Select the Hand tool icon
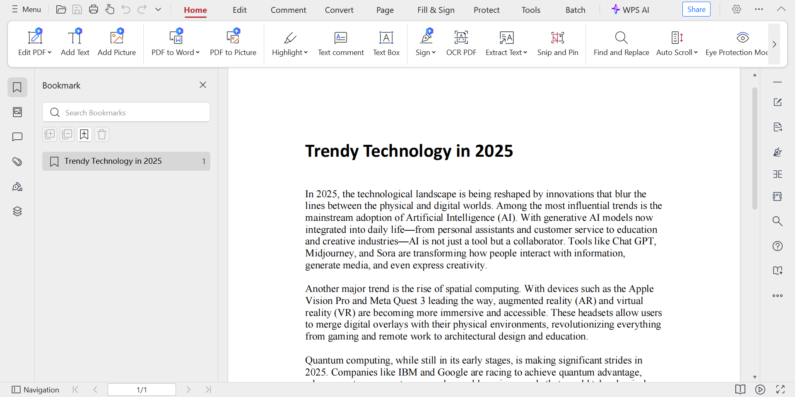This screenshot has height=397, width=795. [x=110, y=10]
